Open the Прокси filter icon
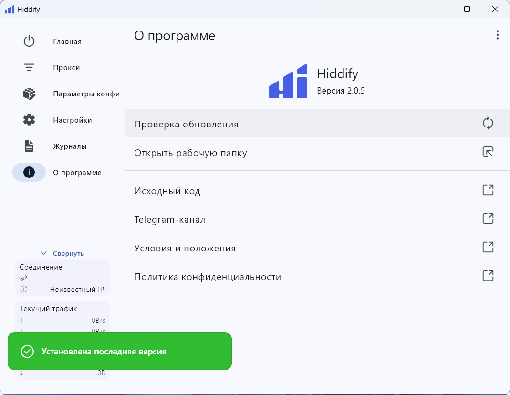510x395 pixels. (x=29, y=68)
